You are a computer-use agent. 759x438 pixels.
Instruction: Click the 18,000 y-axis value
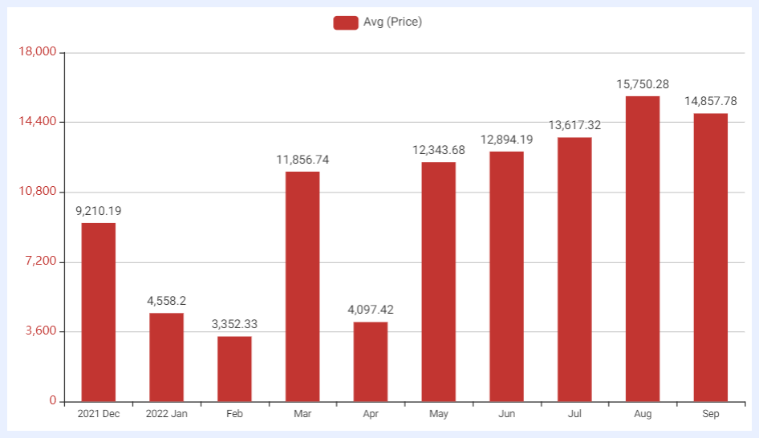point(37,52)
